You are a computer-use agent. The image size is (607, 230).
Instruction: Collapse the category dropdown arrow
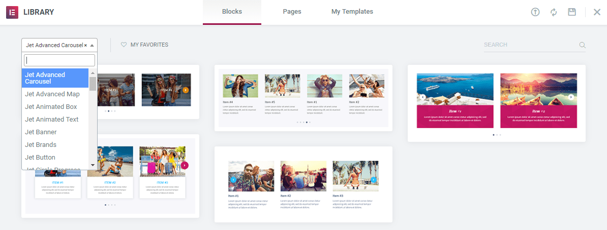[92, 45]
